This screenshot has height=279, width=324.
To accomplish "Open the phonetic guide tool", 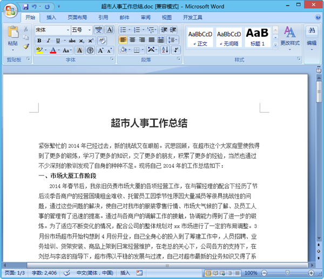I will [x=99, y=30].
